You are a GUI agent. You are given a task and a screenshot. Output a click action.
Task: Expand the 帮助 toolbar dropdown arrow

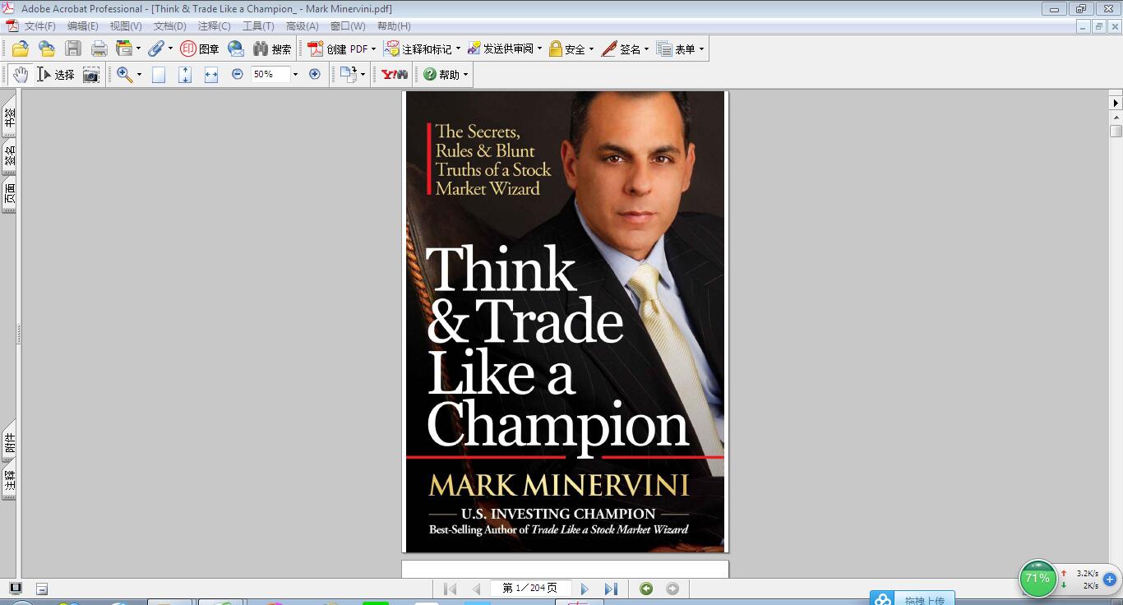pos(465,75)
